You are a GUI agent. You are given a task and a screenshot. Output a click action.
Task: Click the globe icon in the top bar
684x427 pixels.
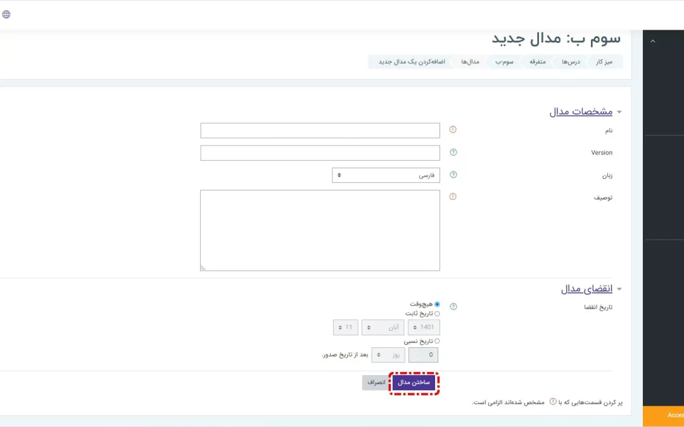[x=6, y=15]
